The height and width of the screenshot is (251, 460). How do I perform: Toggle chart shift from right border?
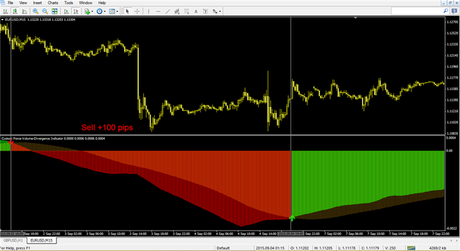tap(76, 11)
